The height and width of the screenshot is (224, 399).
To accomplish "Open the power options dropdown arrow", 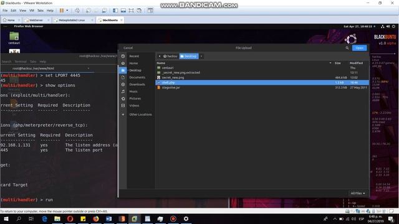I will tap(67, 11).
